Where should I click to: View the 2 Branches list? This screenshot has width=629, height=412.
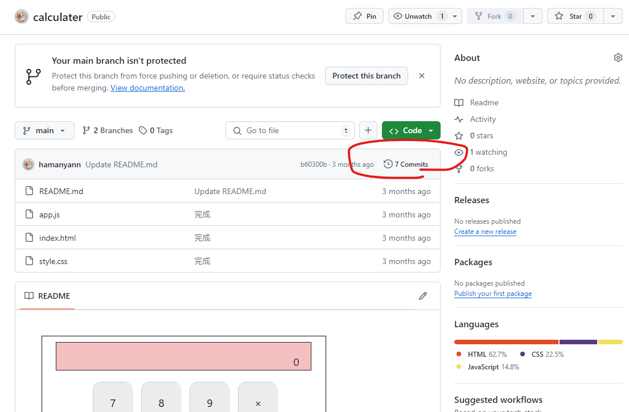(108, 130)
